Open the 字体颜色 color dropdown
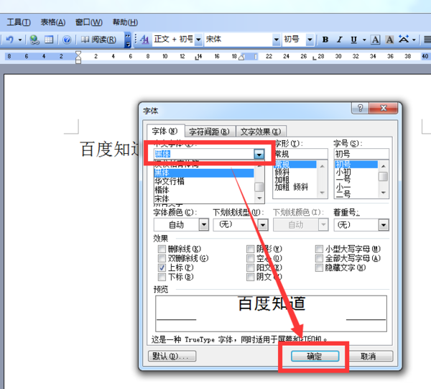The width and height of the screenshot is (431, 389). click(204, 225)
